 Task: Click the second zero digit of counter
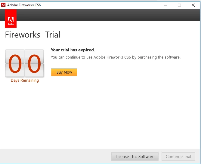pos(34,63)
